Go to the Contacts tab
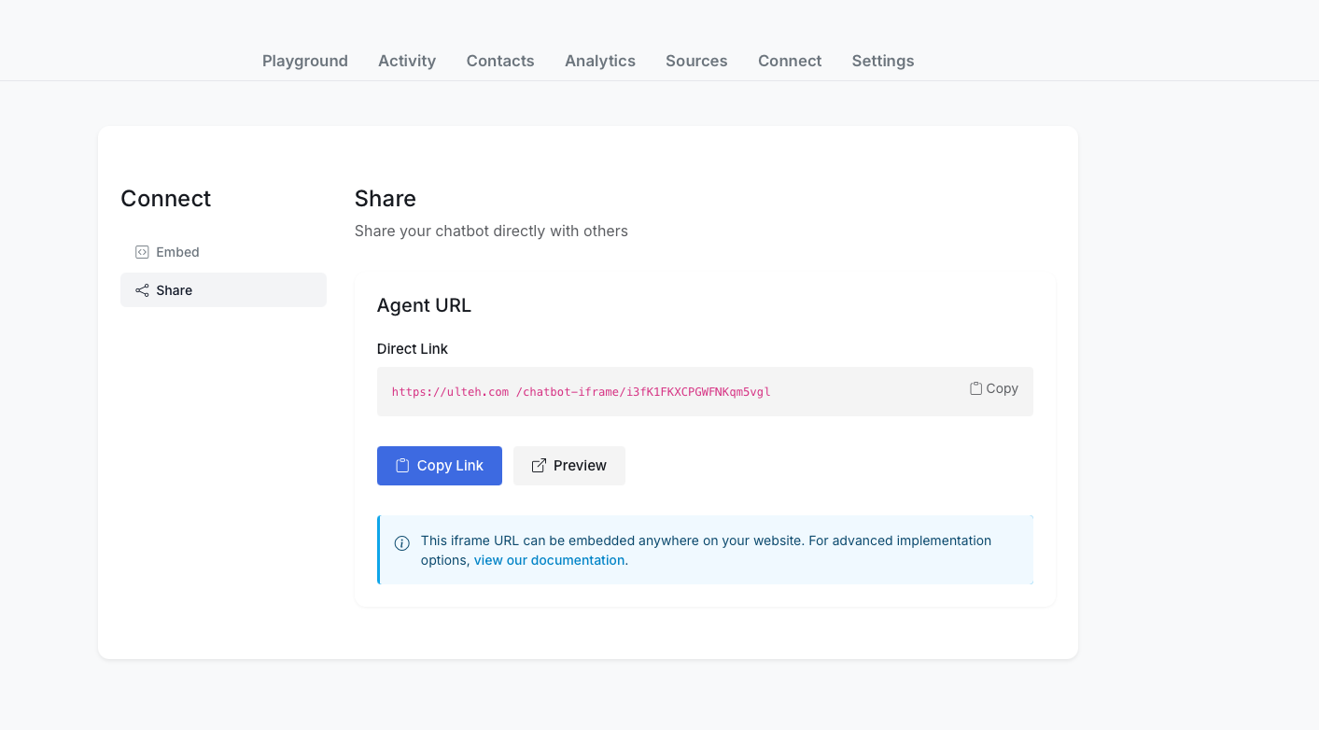The height and width of the screenshot is (730, 1319). point(500,61)
